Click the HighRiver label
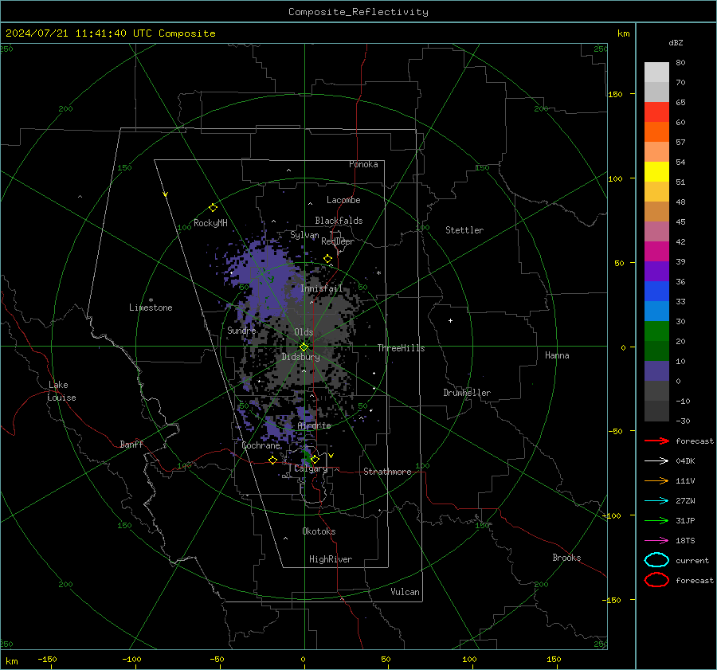This screenshot has height=670, width=717. click(x=331, y=559)
